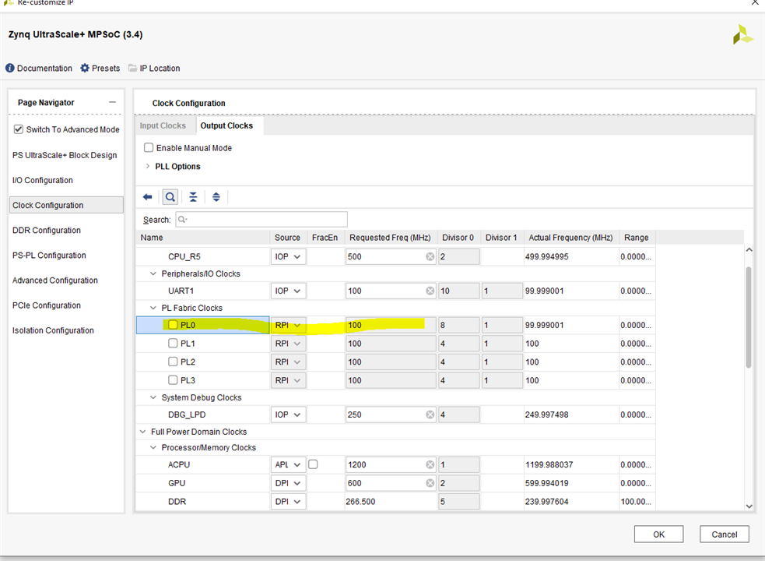Expand the PLL Options section
765x561 pixels.
coord(148,167)
